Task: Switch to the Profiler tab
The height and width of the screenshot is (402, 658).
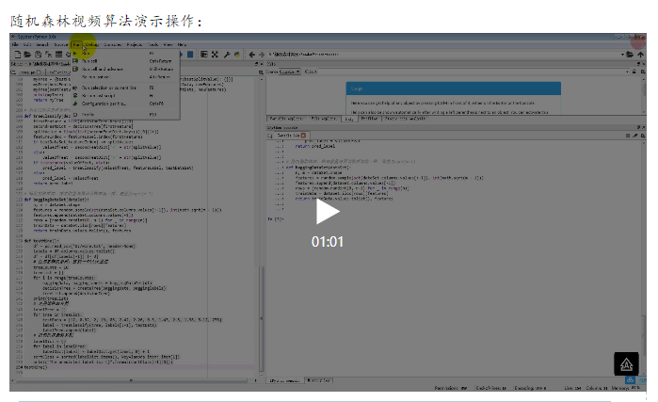Action: click(370, 119)
